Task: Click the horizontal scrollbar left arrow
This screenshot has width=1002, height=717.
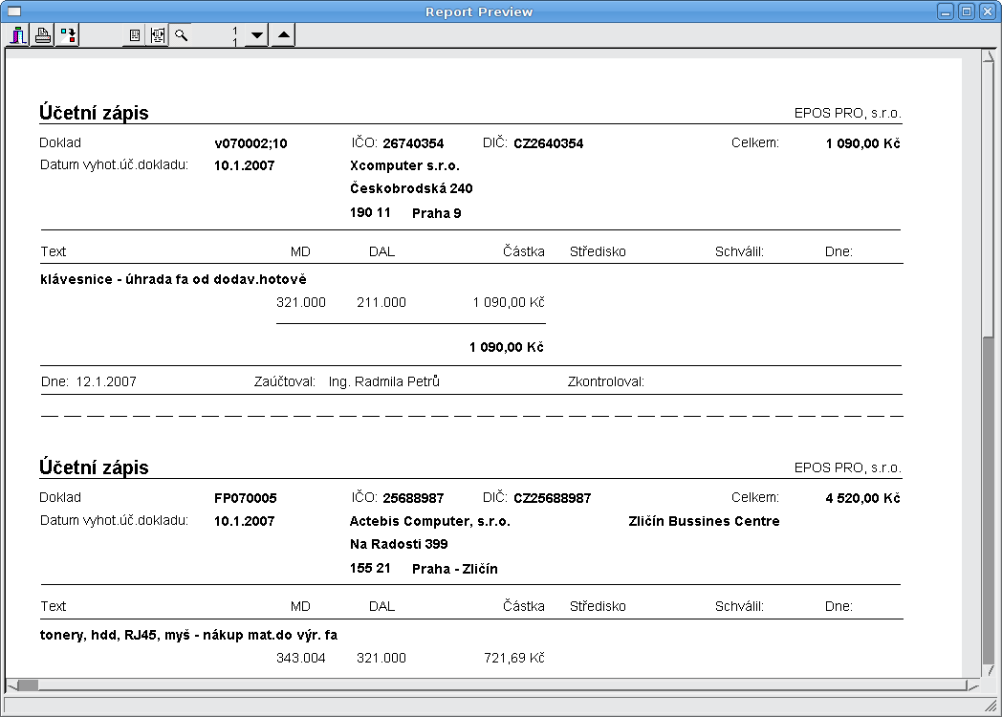Action: coord(11,684)
